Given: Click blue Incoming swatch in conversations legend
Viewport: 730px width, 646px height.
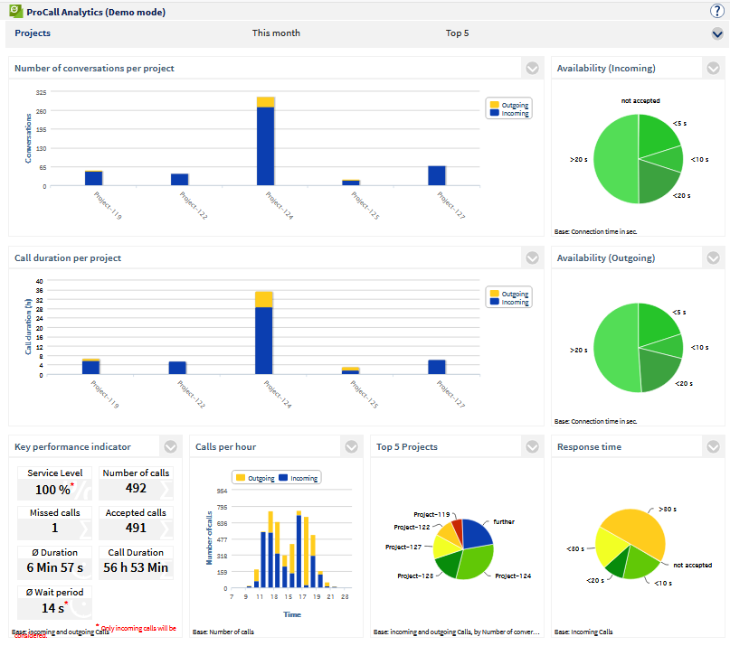Looking at the screenshot, I should point(495,113).
